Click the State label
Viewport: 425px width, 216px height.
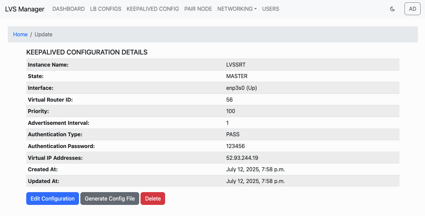36,76
